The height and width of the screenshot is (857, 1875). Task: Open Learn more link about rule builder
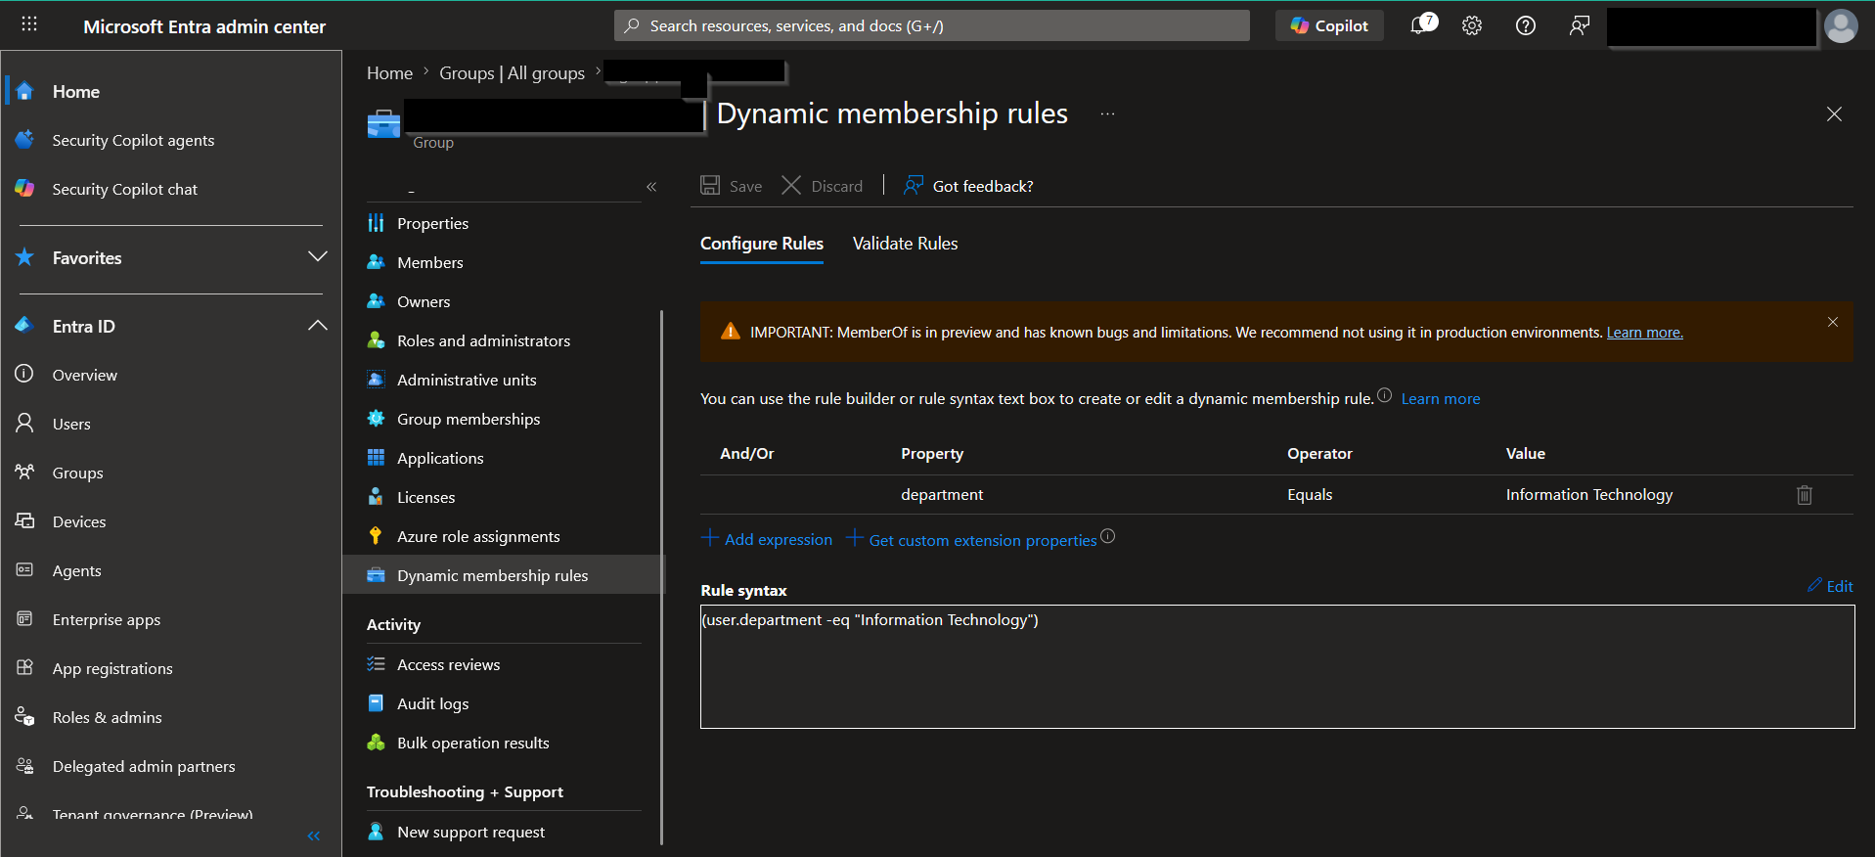point(1440,399)
